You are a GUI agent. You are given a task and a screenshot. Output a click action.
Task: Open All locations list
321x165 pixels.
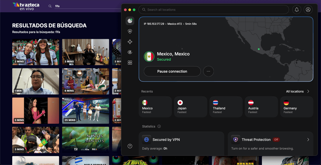(295, 92)
